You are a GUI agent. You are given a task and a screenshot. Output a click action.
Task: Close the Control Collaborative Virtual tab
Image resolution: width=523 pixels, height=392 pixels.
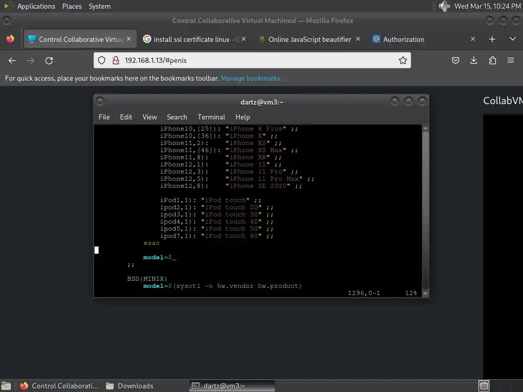129,39
